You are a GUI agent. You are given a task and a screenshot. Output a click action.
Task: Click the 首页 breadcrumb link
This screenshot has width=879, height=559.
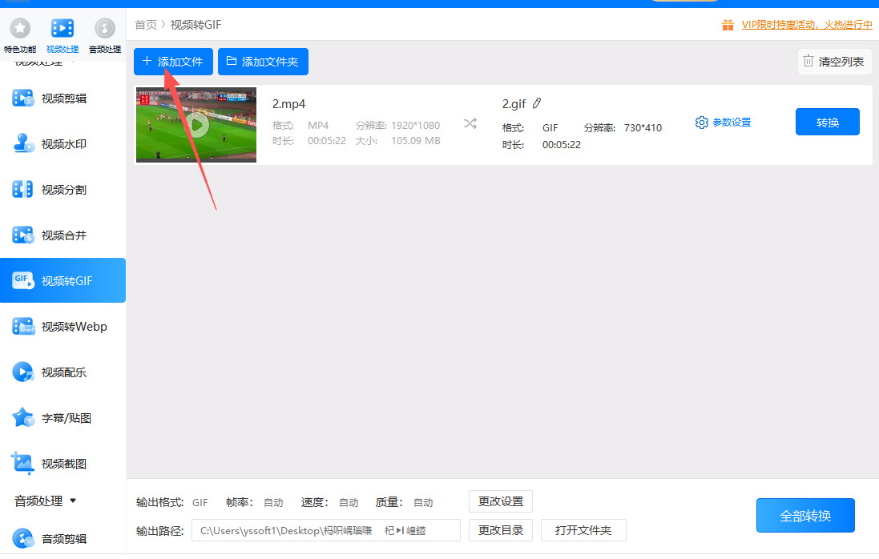(146, 25)
